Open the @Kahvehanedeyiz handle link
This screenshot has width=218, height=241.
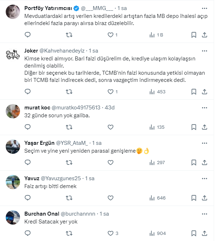click(x=62, y=51)
